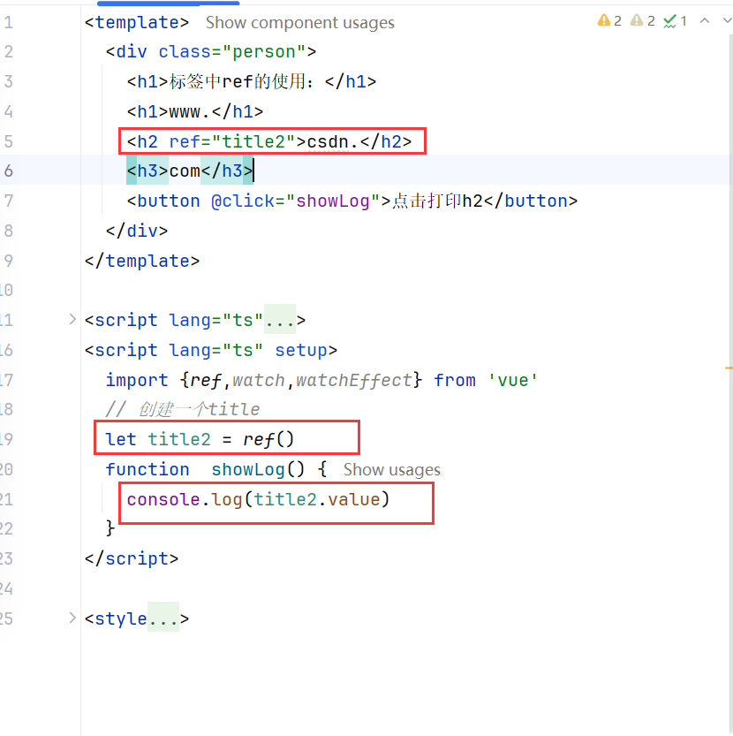733x736 pixels.
Task: Click the h2 ref="title2" csdn line
Action: pos(268,141)
